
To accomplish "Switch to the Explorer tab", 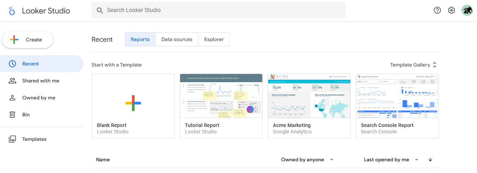I will (x=214, y=39).
